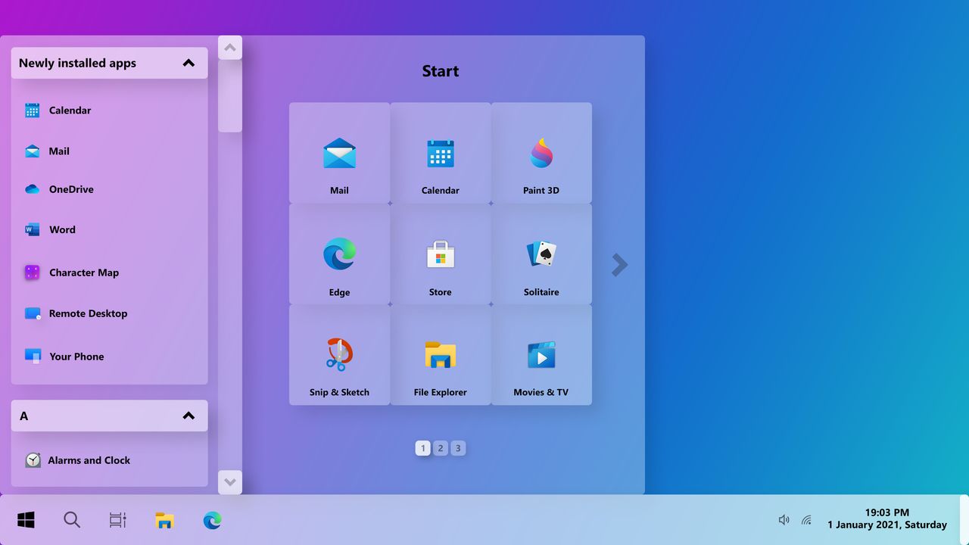Open Character Map from newly installed apps

click(84, 272)
